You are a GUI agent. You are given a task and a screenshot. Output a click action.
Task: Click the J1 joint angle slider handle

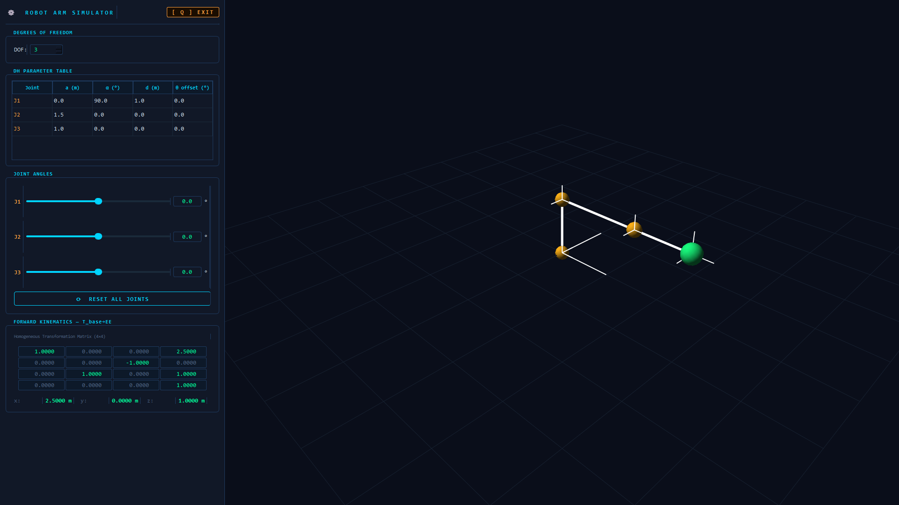pos(98,201)
